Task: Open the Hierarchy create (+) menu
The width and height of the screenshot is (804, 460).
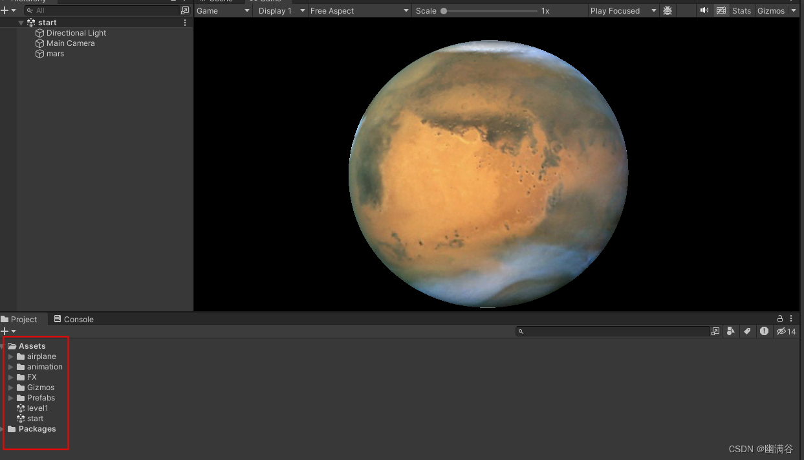Action: pos(5,10)
